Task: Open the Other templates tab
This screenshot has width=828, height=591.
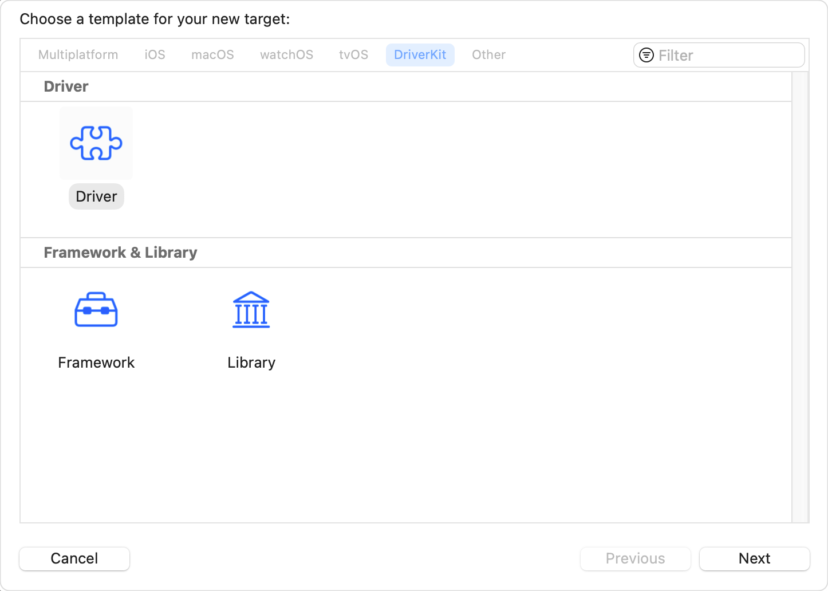Action: [489, 55]
